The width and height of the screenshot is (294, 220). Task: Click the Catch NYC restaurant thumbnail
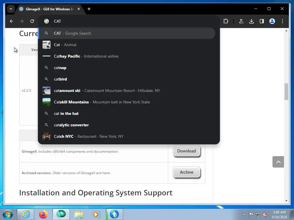(x=47, y=136)
